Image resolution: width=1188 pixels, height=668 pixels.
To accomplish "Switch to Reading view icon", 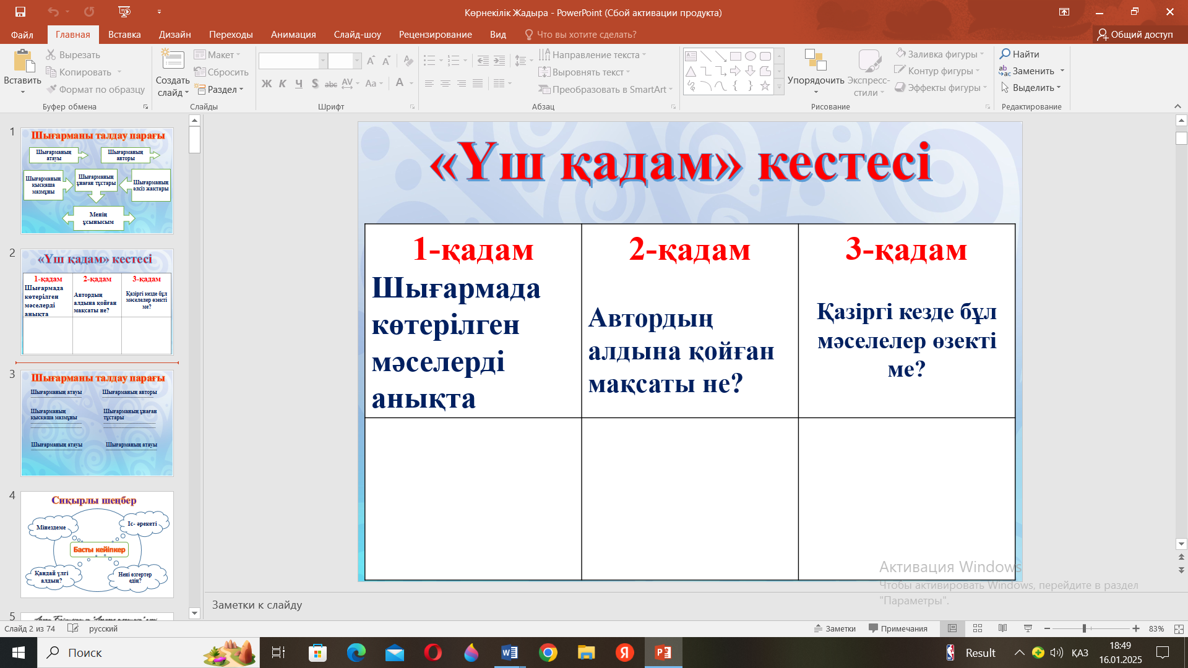I will (x=1002, y=628).
